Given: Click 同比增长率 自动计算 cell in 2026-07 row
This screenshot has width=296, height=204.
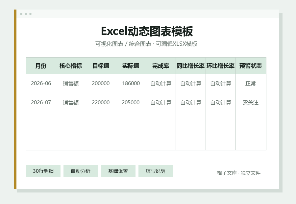Looking at the screenshot, I should pyautogui.click(x=191, y=103).
